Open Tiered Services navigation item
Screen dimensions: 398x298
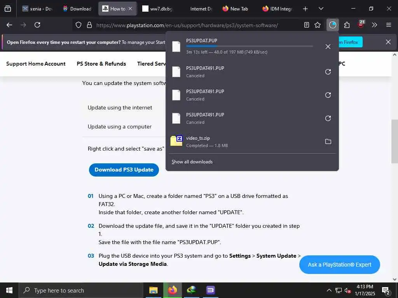[152, 64]
